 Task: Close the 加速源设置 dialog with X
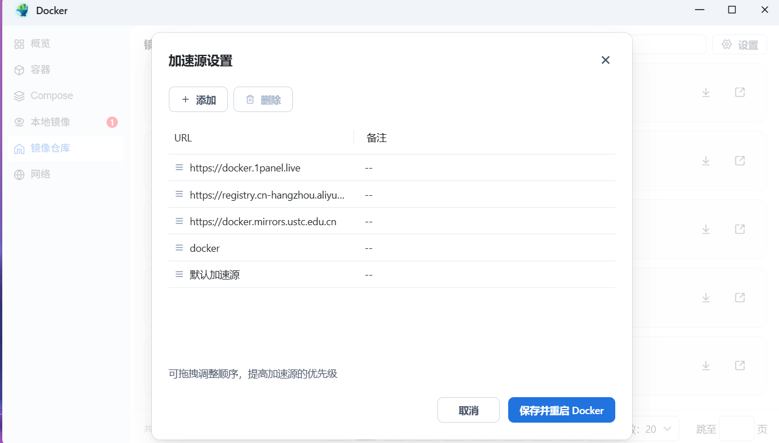pyautogui.click(x=606, y=60)
